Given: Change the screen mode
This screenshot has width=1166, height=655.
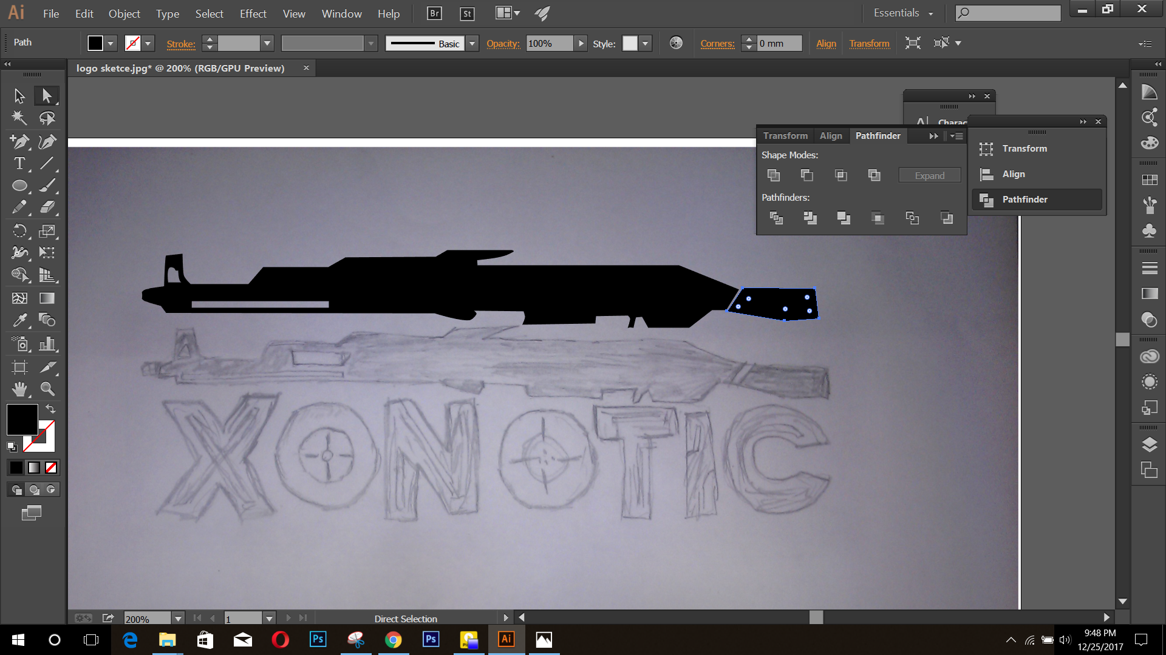Looking at the screenshot, I should (32, 513).
